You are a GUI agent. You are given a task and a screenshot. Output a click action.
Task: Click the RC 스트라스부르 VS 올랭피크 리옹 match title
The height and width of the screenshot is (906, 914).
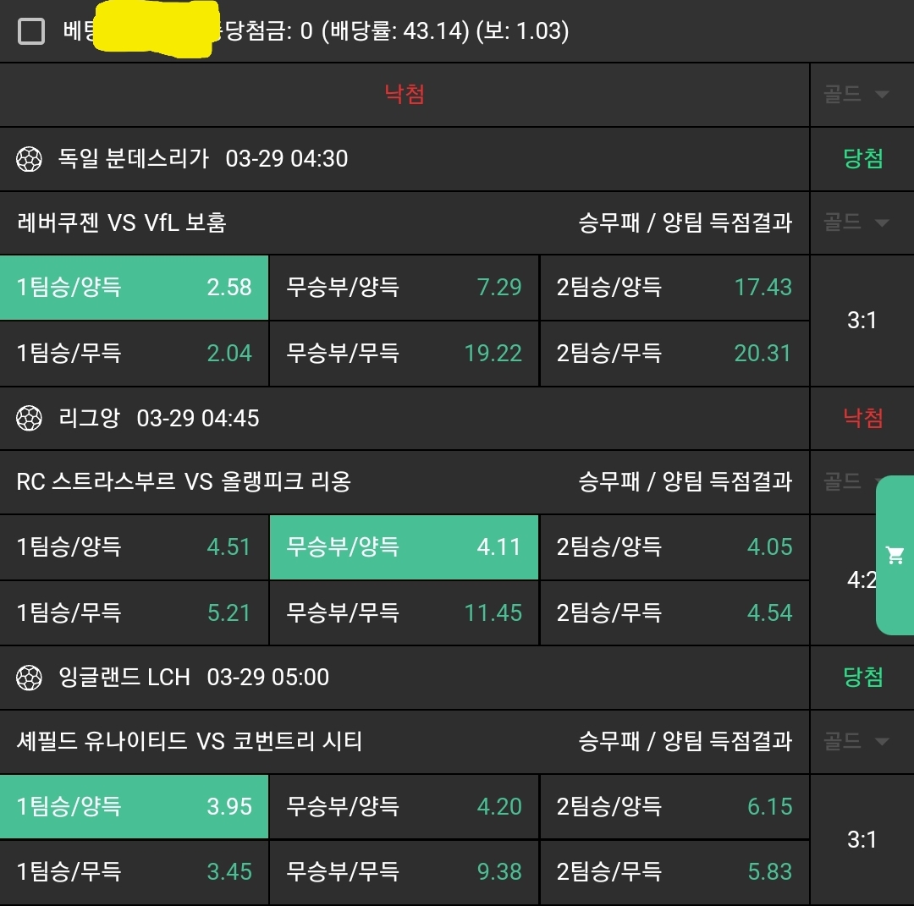pyautogui.click(x=184, y=482)
